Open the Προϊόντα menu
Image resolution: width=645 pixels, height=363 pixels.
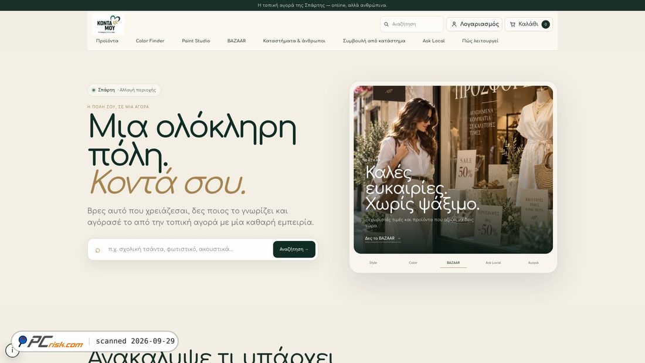tap(107, 40)
